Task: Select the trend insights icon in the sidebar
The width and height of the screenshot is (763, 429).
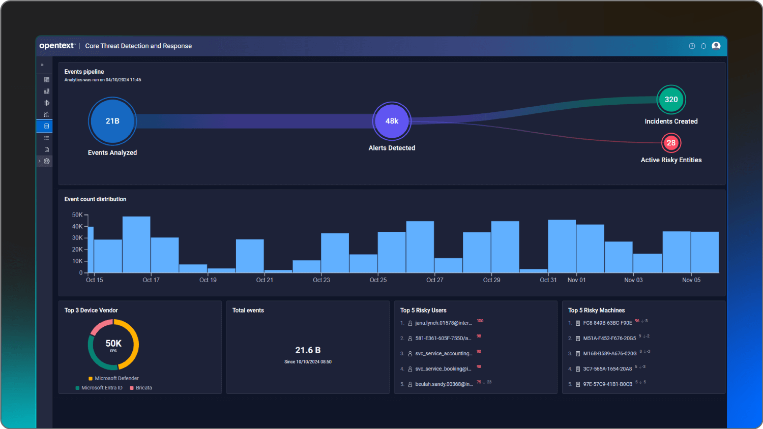Action: click(46, 114)
